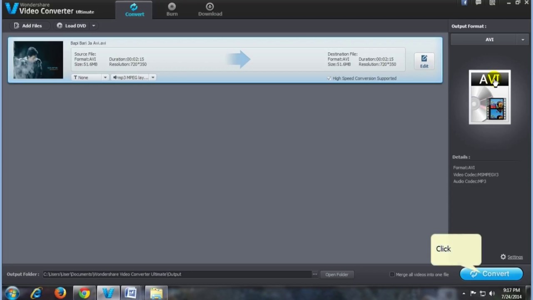This screenshot has height=300, width=533.
Task: Open Microsoft Word from the taskbar
Action: point(131,293)
